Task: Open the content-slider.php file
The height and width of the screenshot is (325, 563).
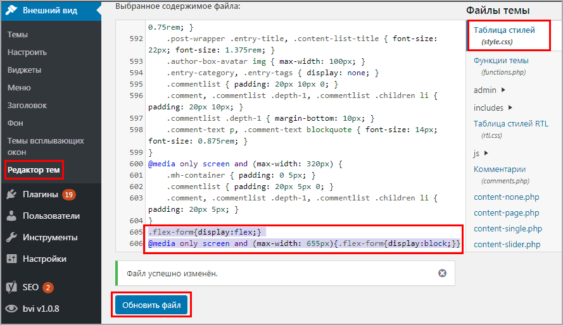Action: click(507, 244)
